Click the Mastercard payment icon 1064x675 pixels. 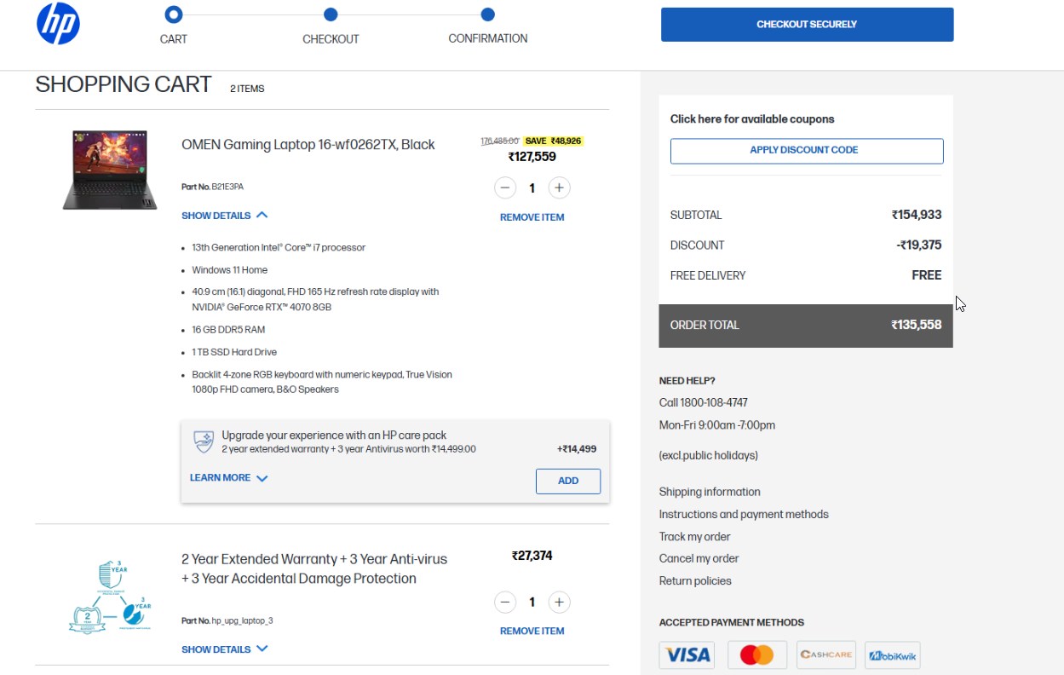pyautogui.click(x=756, y=655)
